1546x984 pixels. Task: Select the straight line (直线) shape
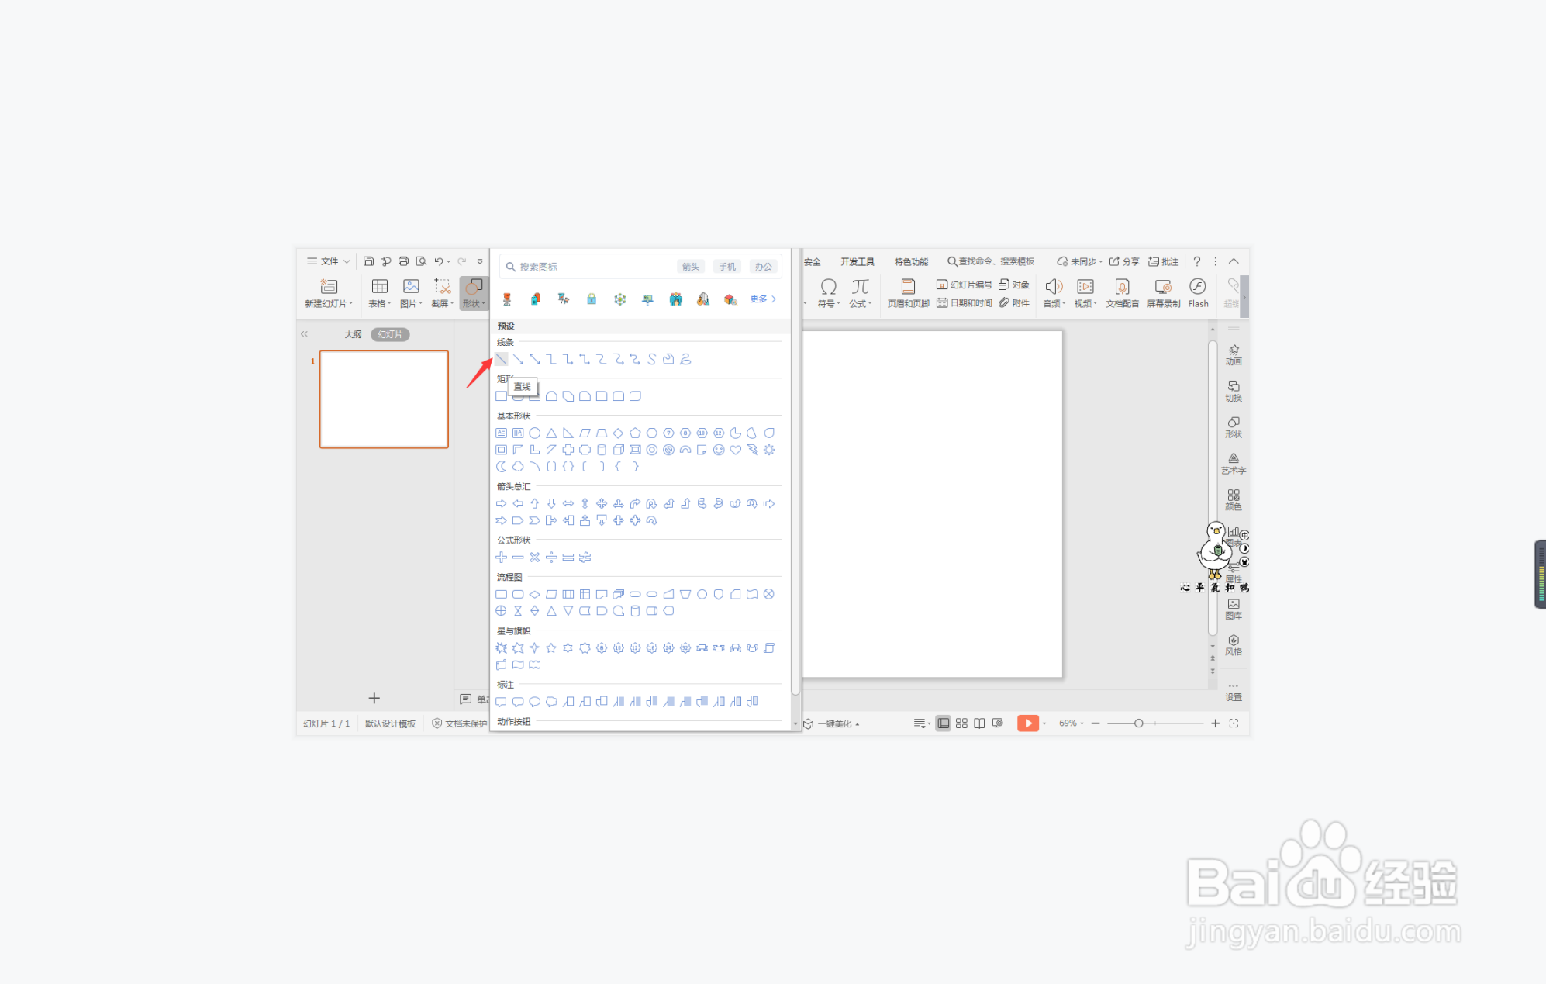(x=502, y=359)
